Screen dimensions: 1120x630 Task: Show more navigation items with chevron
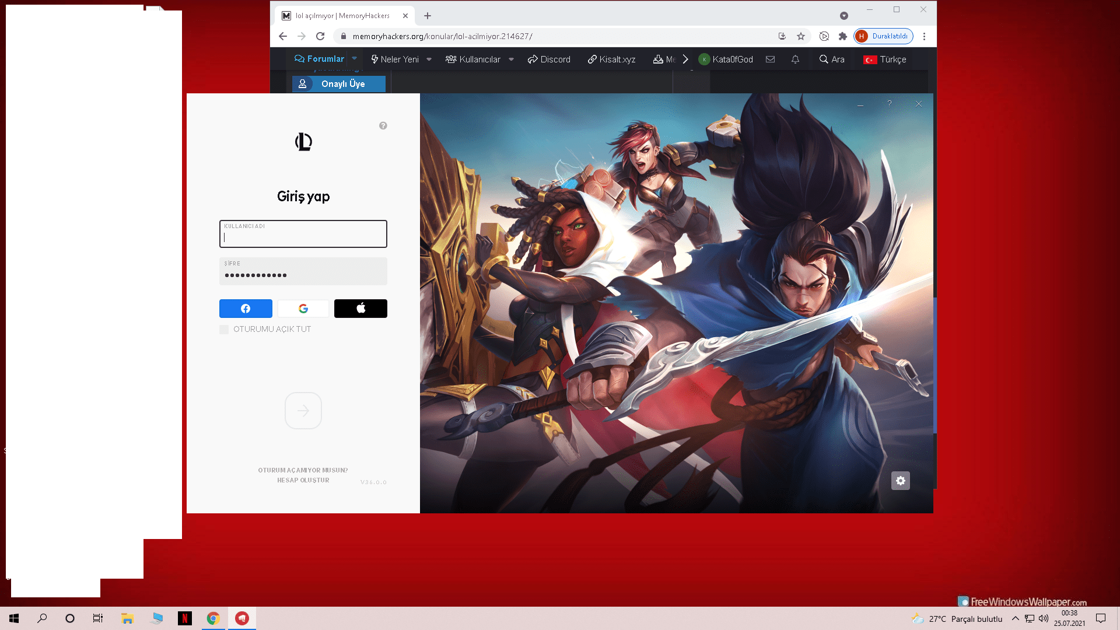[x=685, y=59]
